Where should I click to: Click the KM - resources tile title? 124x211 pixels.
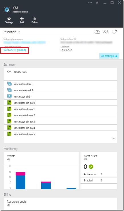[x=17, y=72]
